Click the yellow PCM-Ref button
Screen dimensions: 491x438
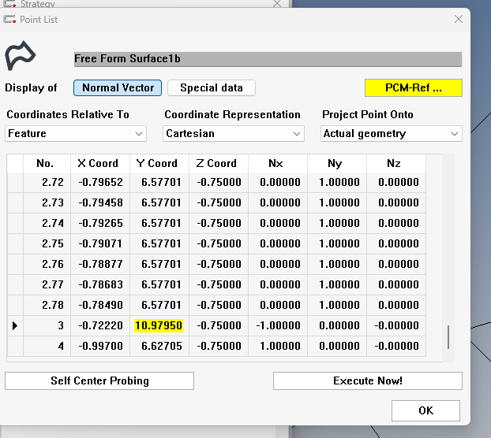pos(413,88)
